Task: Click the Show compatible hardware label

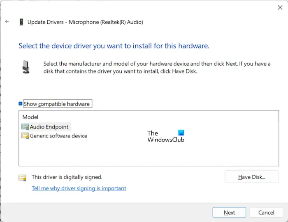Action: [x=57, y=104]
